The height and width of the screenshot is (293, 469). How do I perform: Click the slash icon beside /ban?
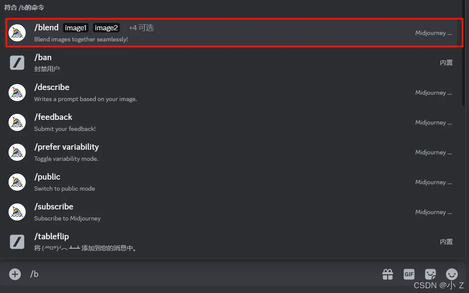(17, 63)
